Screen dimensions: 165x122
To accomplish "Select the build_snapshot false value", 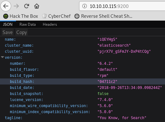I will click(103, 94).
